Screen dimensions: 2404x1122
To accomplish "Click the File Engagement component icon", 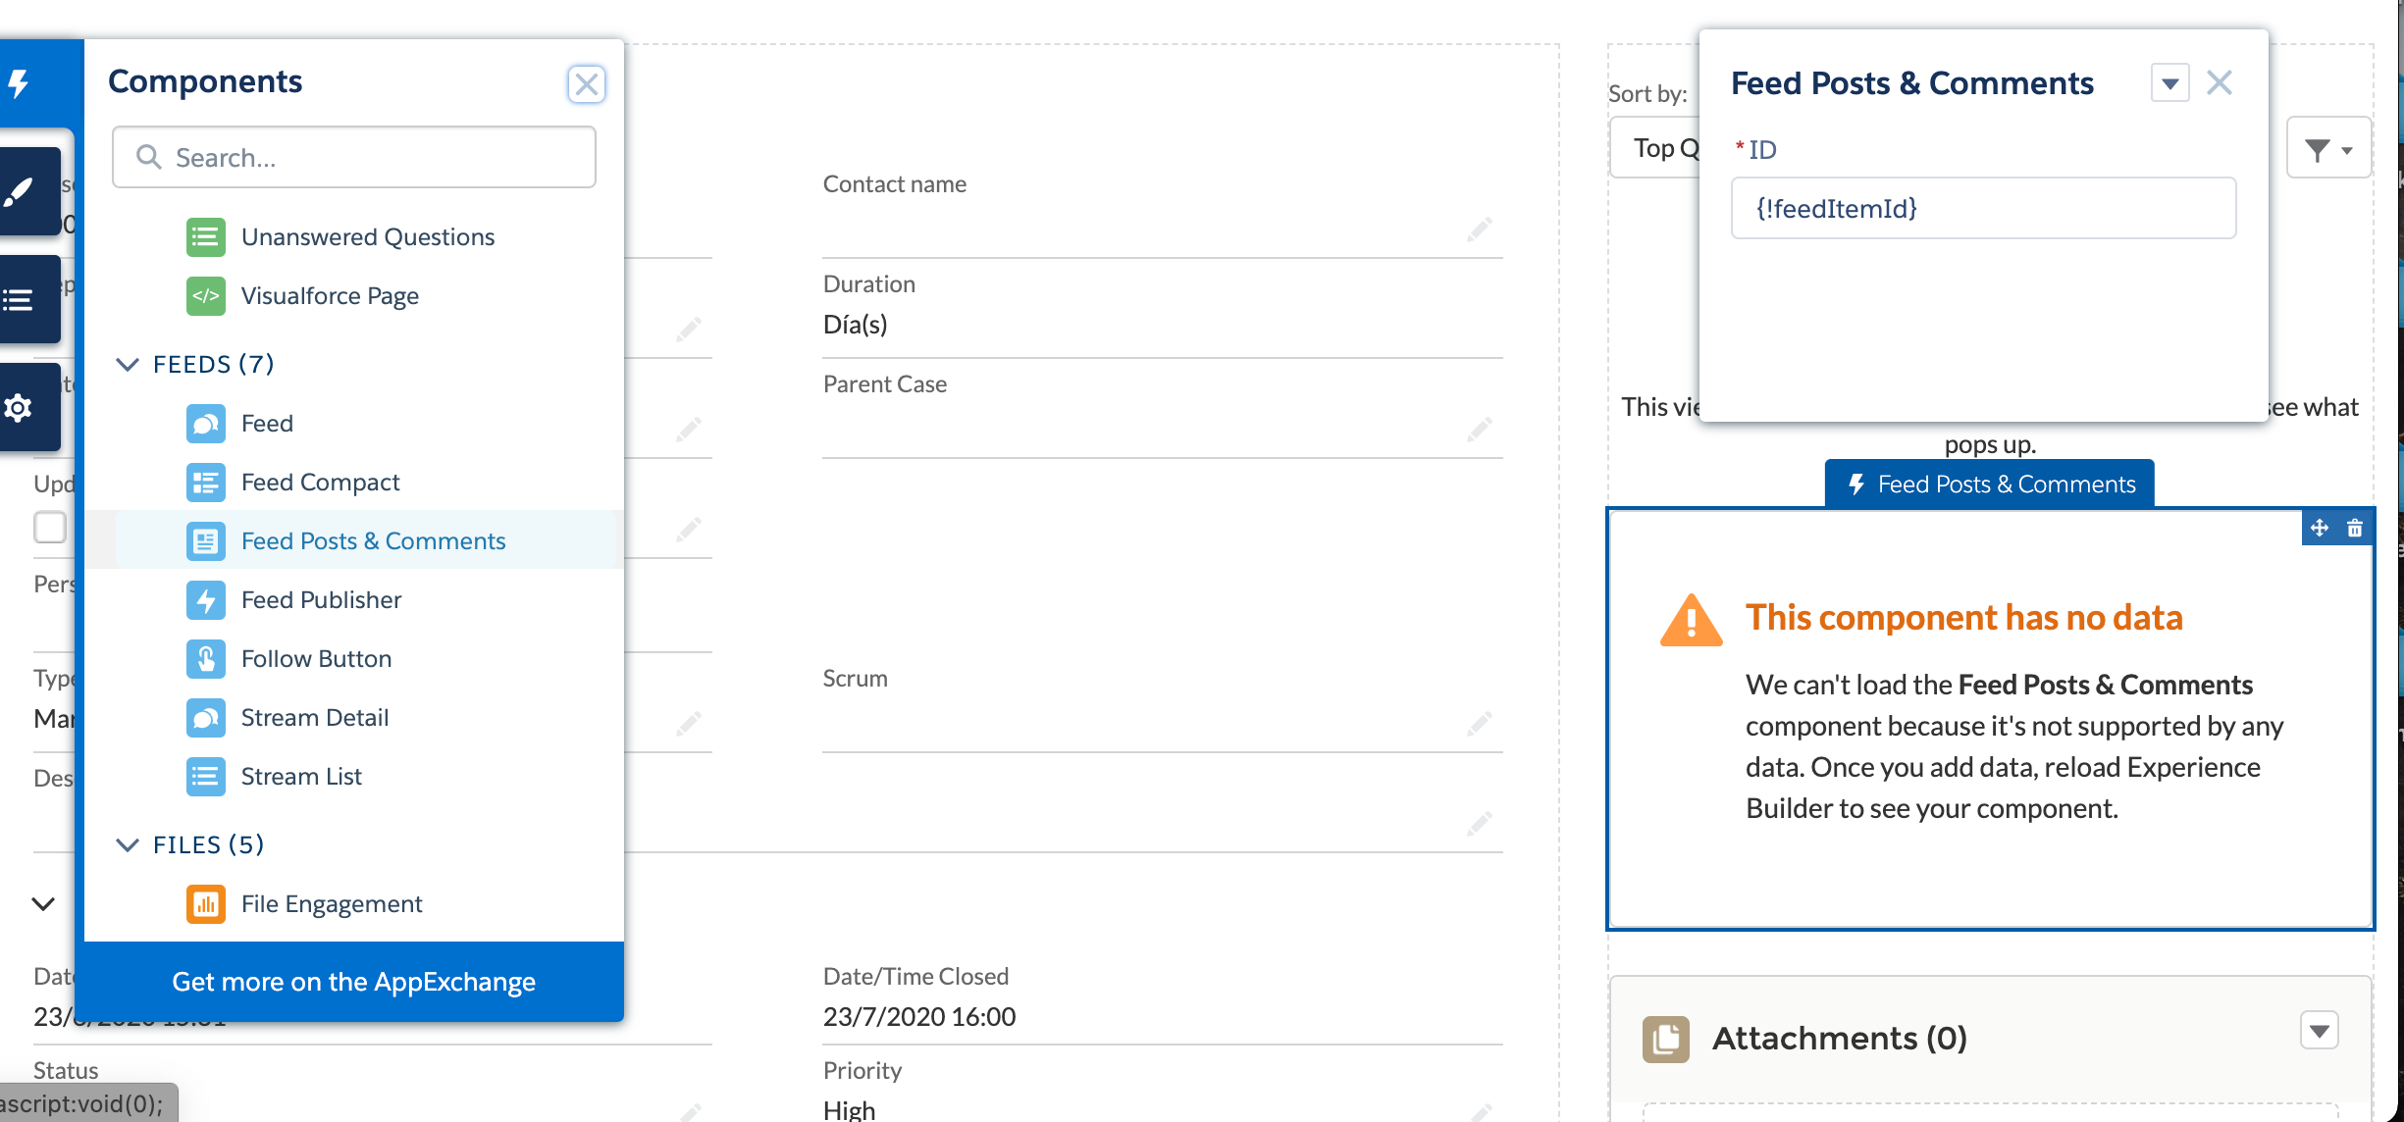I will 206,904.
